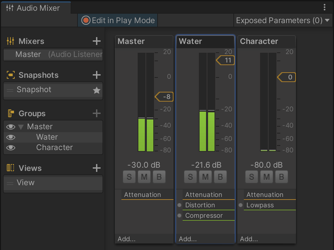Toggle visibility eye for Water group
The height and width of the screenshot is (250, 334).
pyautogui.click(x=11, y=137)
